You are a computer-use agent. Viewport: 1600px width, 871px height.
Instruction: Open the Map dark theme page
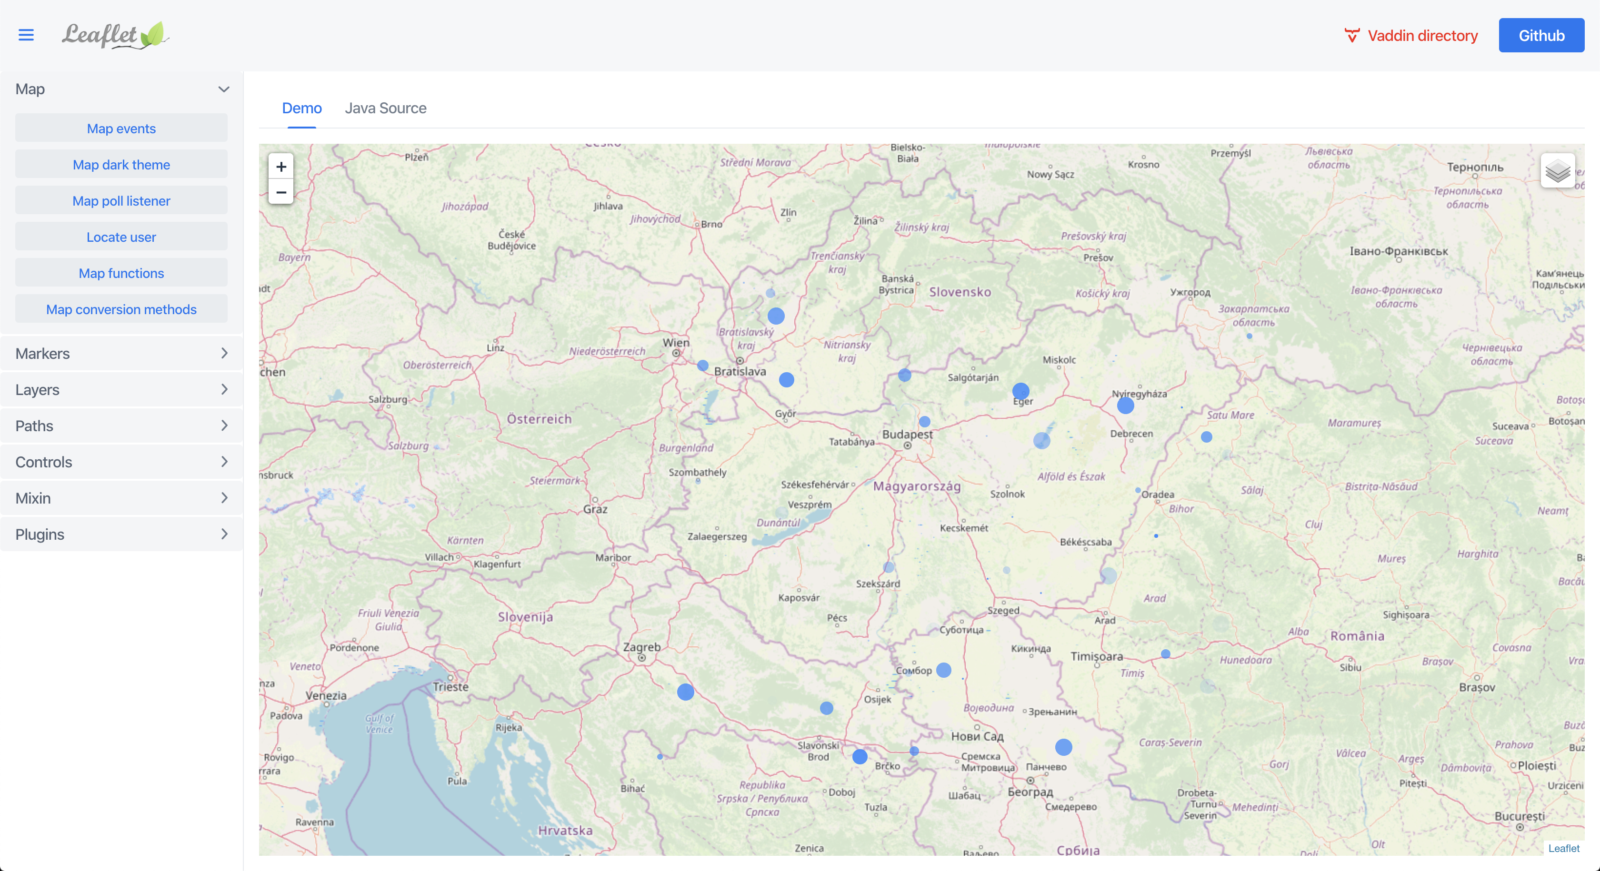point(121,164)
